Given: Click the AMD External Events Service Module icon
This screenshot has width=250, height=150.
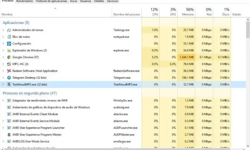Looking at the screenshot, I should click(x=9, y=121).
